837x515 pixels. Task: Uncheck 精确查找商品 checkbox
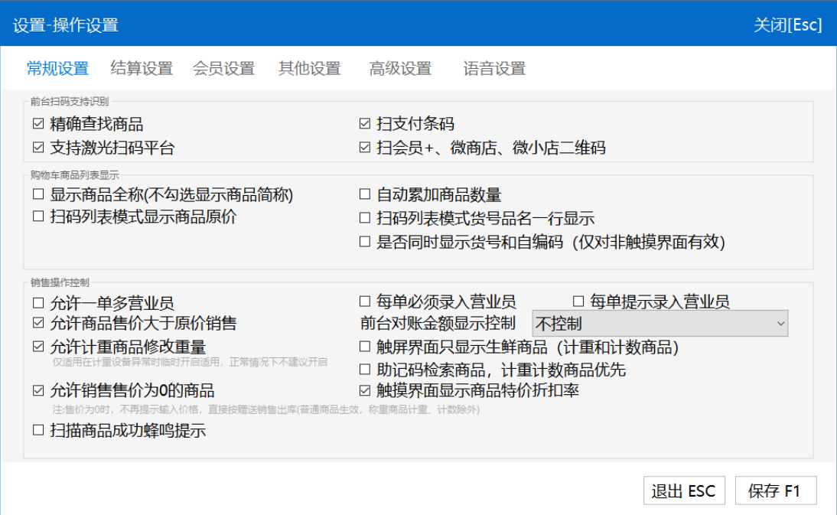point(38,124)
